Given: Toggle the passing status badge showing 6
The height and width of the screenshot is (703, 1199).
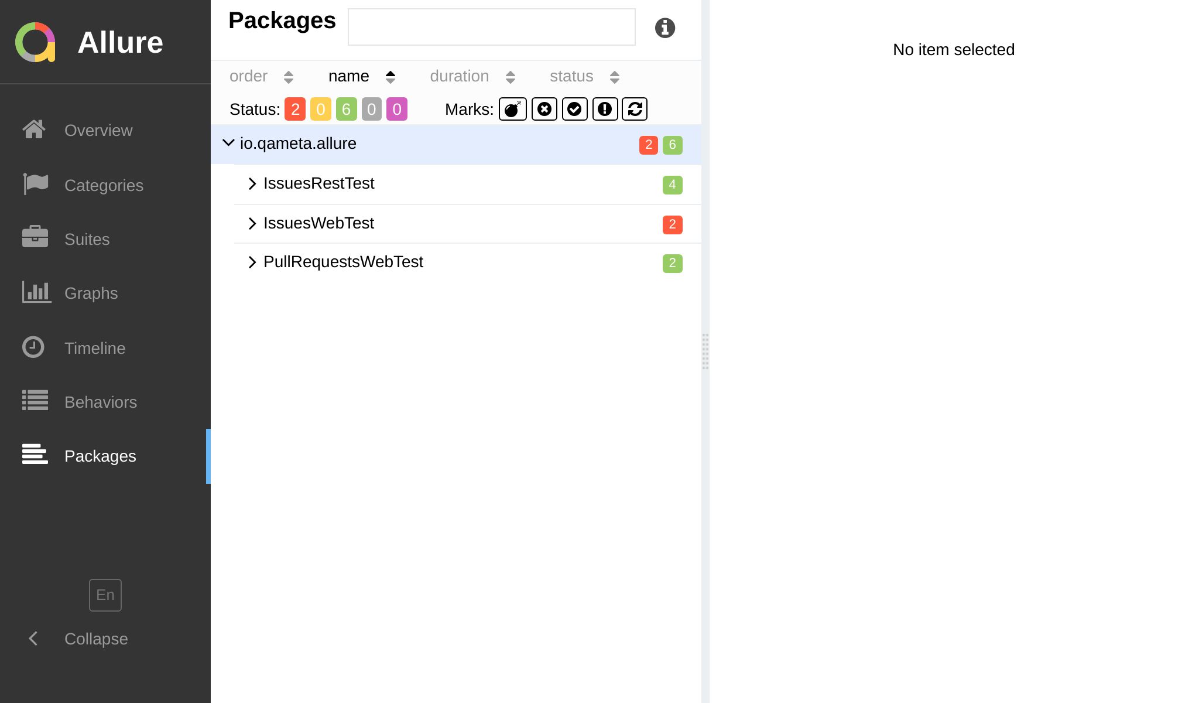Looking at the screenshot, I should [345, 109].
